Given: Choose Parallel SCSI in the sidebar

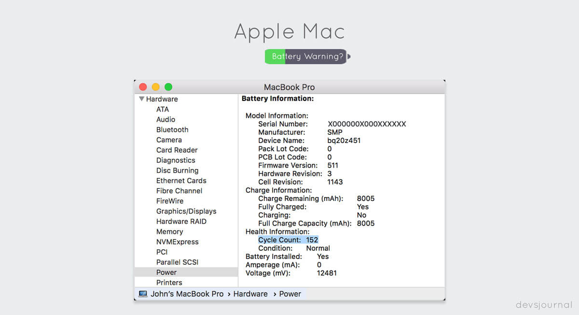Looking at the screenshot, I should [x=177, y=262].
